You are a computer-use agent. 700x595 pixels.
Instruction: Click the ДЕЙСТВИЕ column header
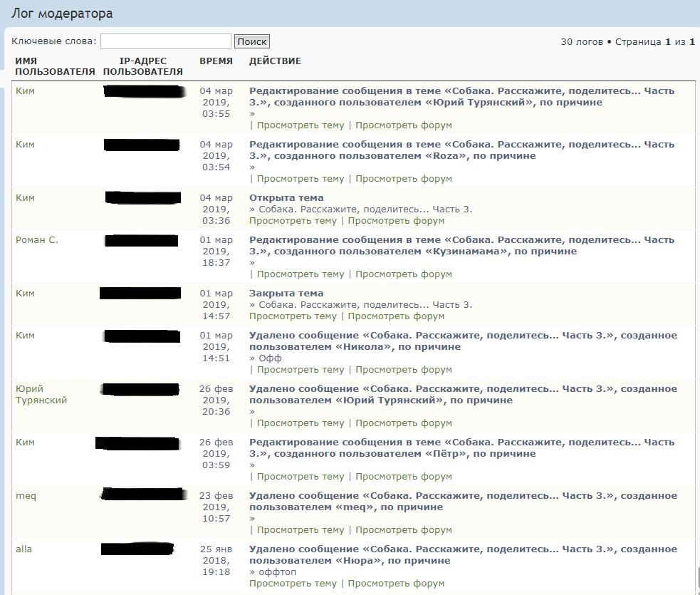click(x=275, y=61)
